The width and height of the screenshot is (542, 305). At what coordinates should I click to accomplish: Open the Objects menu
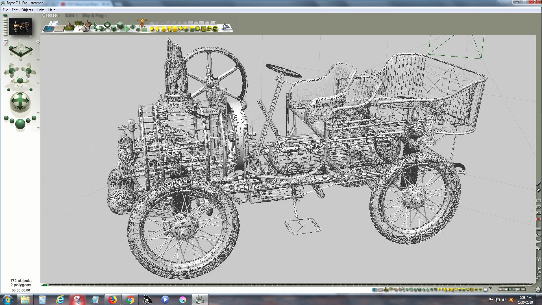(x=27, y=10)
